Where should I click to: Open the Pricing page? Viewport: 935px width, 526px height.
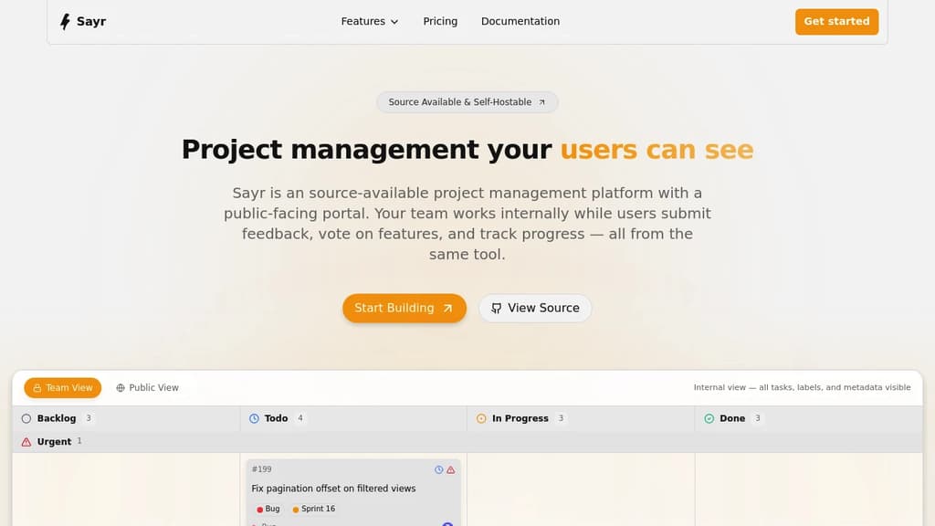[x=440, y=21]
